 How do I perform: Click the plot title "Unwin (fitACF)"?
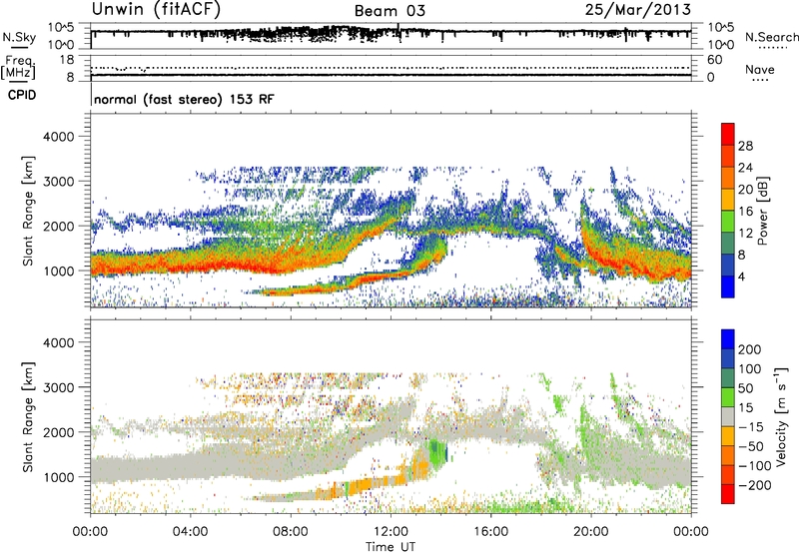pos(156,9)
